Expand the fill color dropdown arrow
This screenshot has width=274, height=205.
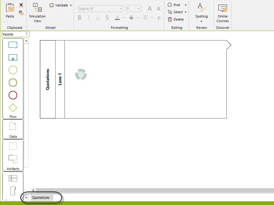click(x=138, y=17)
